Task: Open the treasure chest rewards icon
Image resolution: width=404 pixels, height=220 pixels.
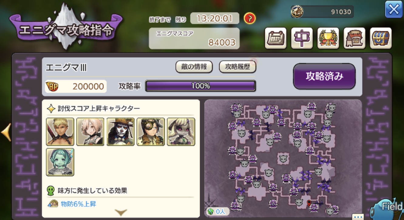Action: (x=381, y=38)
